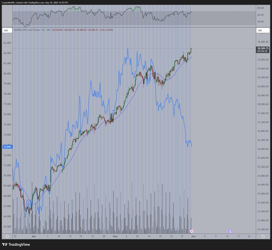
Task: Click the 80.00 RSI scale label
Action: [260, 8]
